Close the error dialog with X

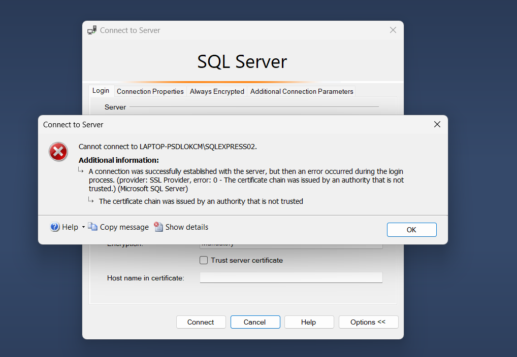437,124
